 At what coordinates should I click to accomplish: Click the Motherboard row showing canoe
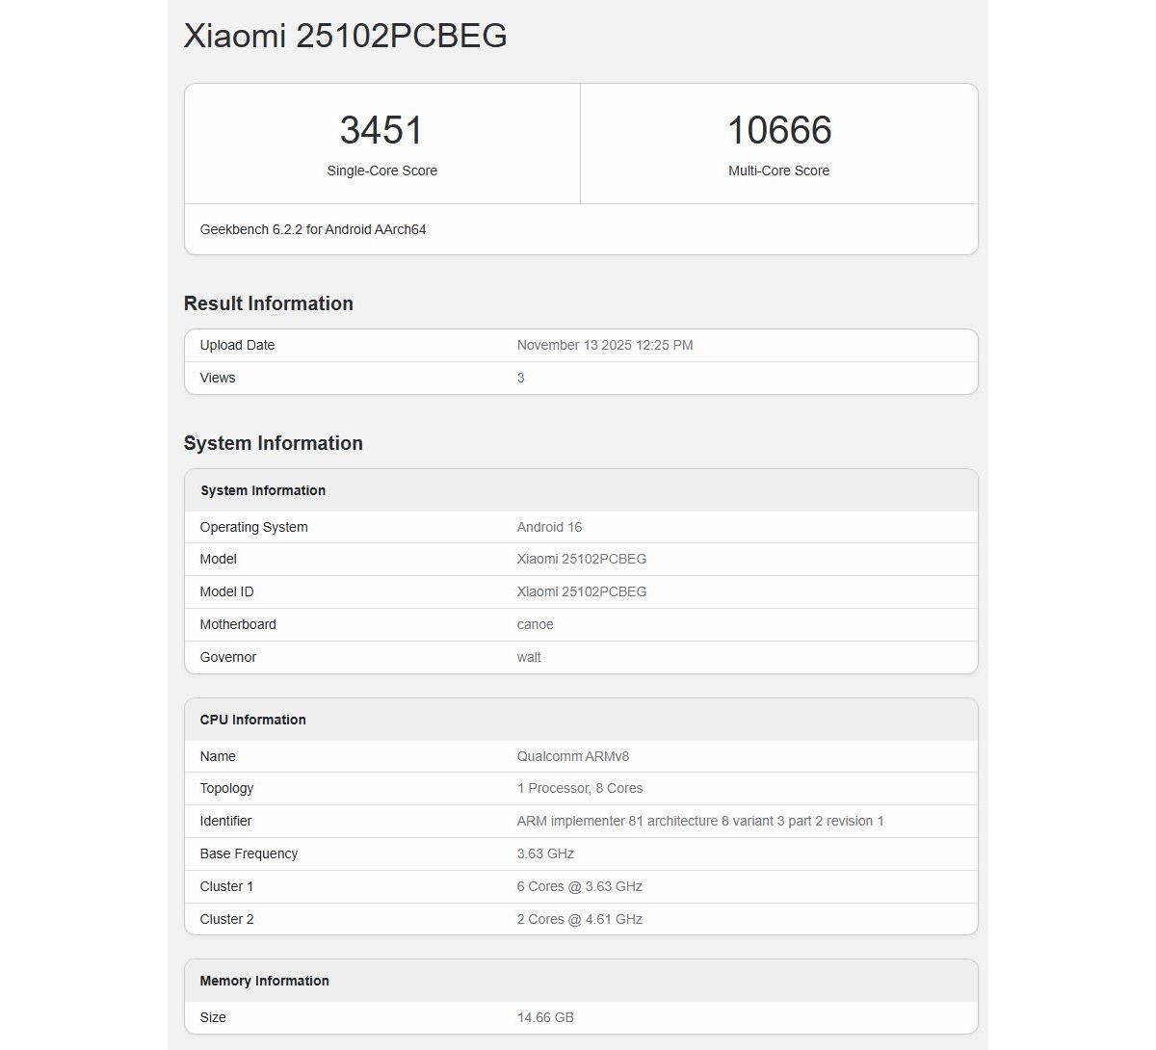[x=578, y=624]
